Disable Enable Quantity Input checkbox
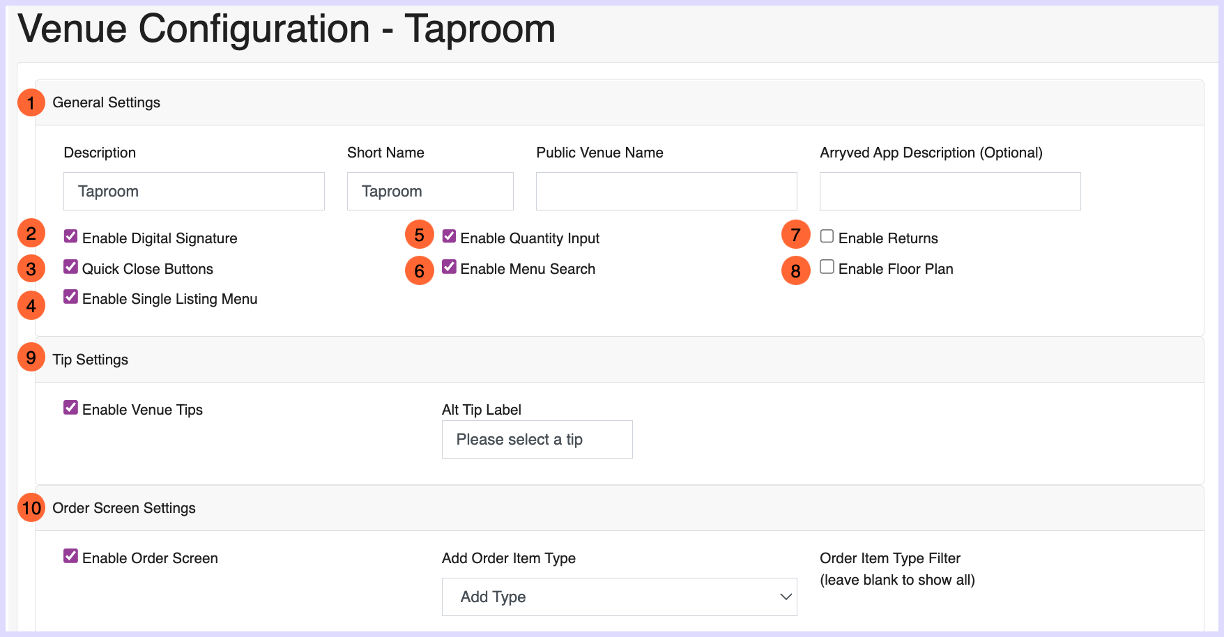This screenshot has width=1224, height=637. pyautogui.click(x=449, y=236)
